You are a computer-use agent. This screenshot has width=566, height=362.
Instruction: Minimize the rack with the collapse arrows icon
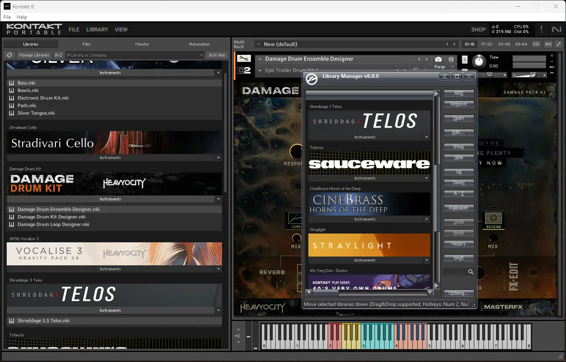(x=559, y=44)
